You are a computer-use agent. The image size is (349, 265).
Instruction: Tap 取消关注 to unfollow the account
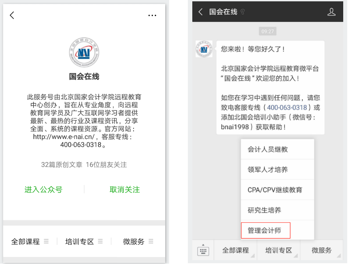pyautogui.click(x=125, y=190)
